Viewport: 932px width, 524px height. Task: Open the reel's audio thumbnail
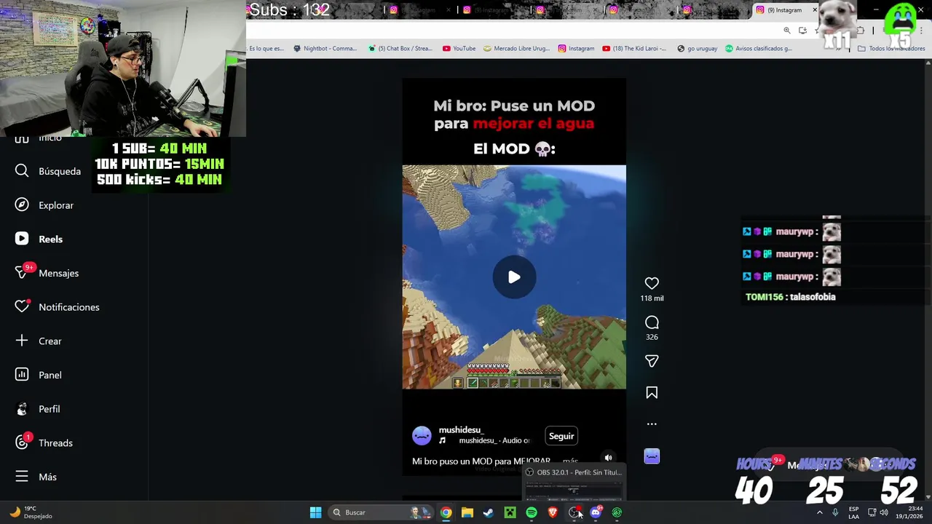pos(652,456)
